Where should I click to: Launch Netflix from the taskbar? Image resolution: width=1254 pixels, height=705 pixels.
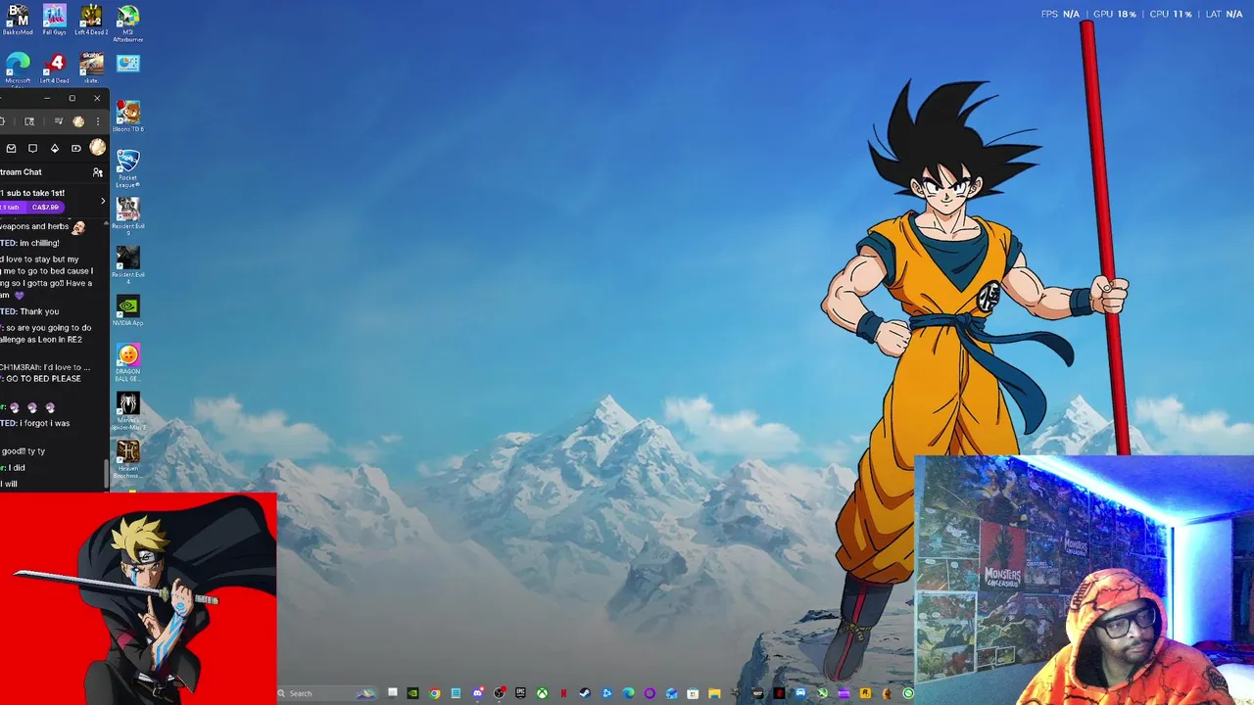pyautogui.click(x=563, y=693)
